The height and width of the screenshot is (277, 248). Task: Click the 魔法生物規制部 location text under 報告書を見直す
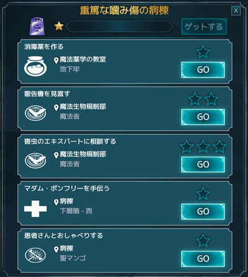[x=83, y=107]
